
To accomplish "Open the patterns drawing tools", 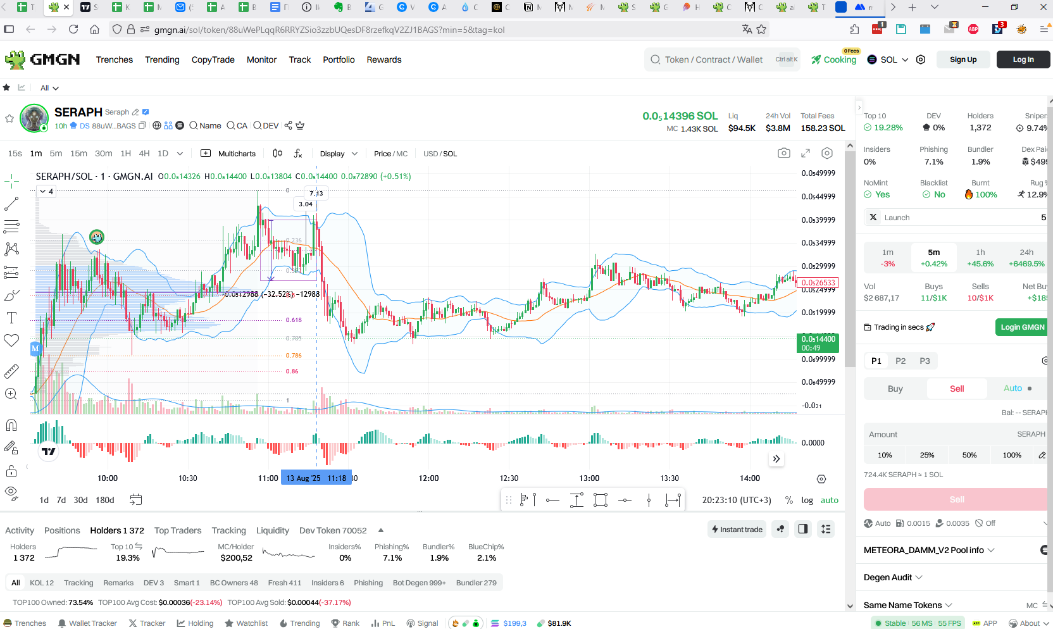I will coord(11,249).
